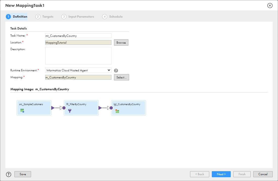Save the mapping task
The image size is (278, 181).
click(23, 174)
